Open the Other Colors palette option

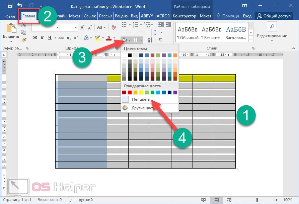[x=150, y=108]
